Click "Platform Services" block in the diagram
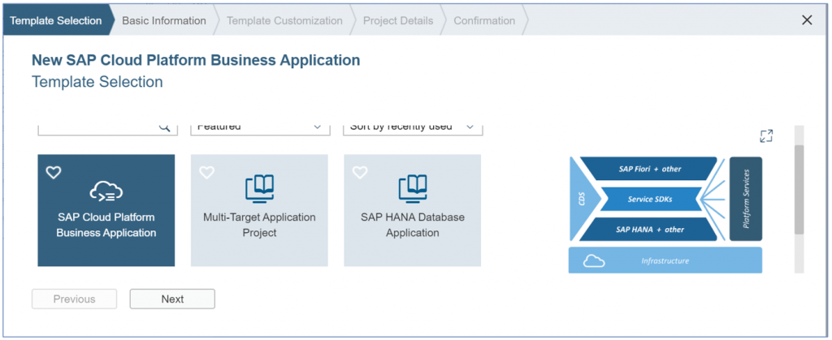The width and height of the screenshot is (832, 340). coord(746,199)
